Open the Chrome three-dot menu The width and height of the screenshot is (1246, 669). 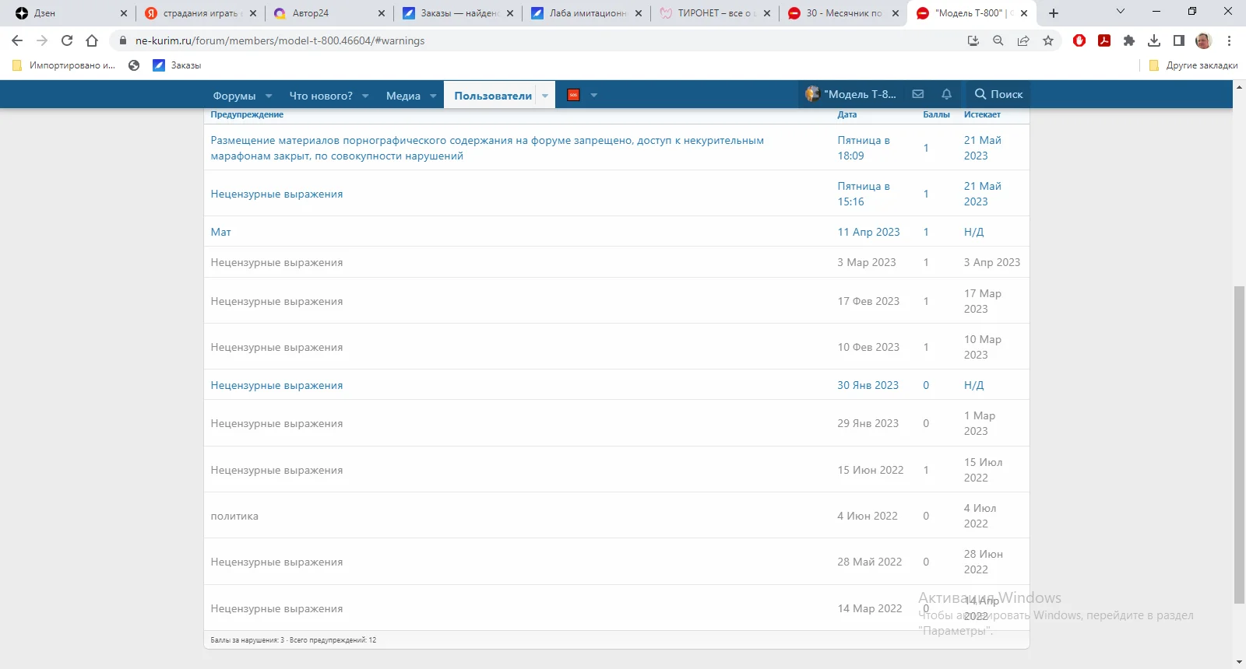click(1230, 40)
